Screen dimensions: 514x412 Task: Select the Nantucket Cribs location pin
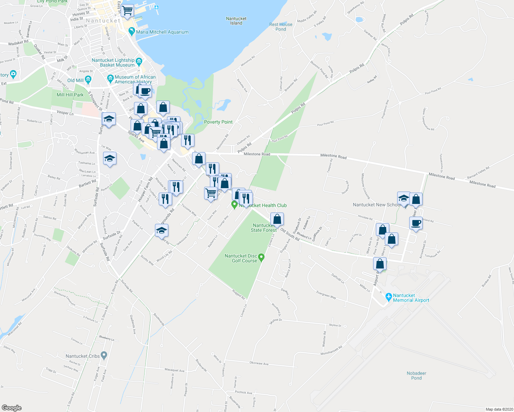click(x=104, y=355)
